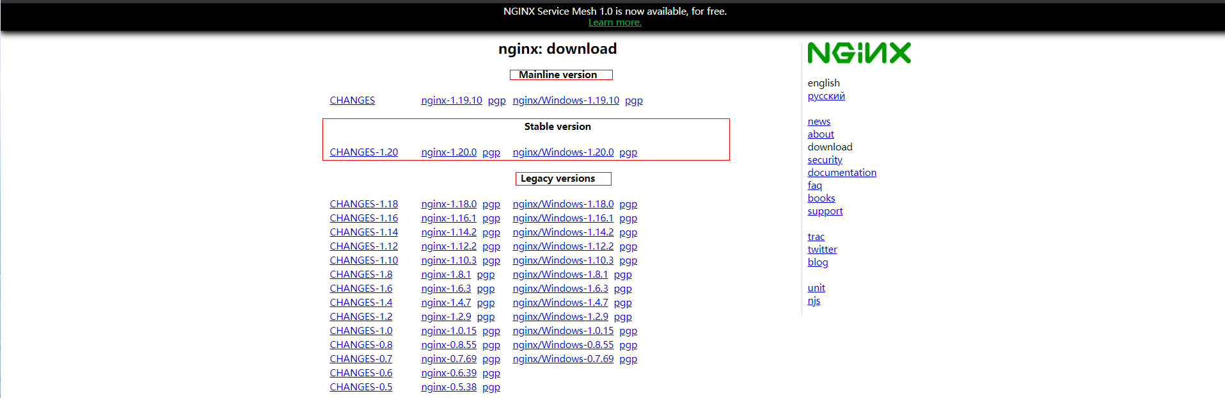Open the security page in the sidebar

tap(825, 160)
